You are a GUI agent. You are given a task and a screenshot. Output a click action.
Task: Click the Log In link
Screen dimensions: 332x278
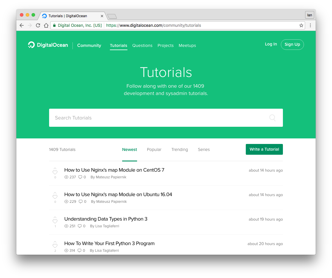271,44
